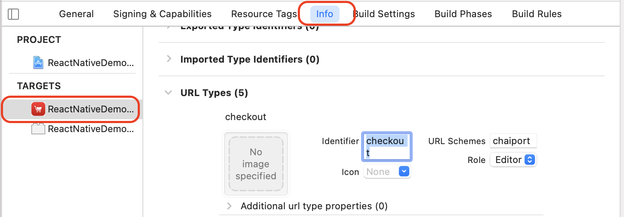Expand the Exported Type Identifiers section chevron
Screen dimensions: 624x217
tap(169, 27)
